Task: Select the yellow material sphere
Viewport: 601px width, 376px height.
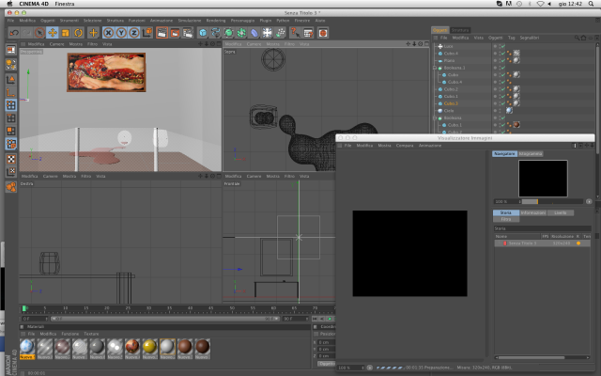Action: pos(150,346)
